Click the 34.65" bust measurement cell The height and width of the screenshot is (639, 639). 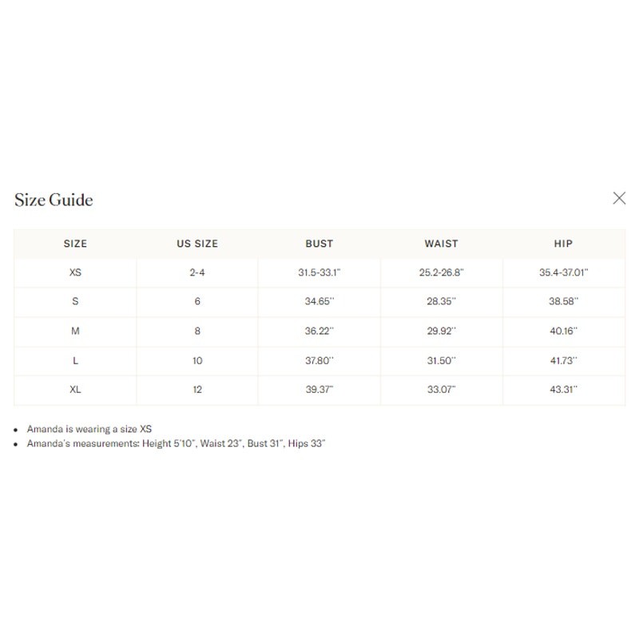(x=319, y=302)
